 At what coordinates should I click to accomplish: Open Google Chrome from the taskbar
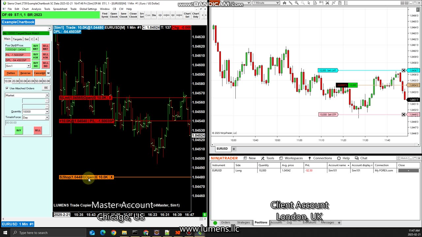coord(113,233)
